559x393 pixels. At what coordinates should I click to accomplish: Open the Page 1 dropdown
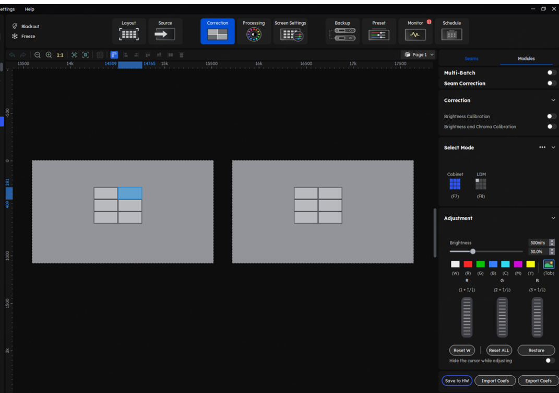[419, 55]
